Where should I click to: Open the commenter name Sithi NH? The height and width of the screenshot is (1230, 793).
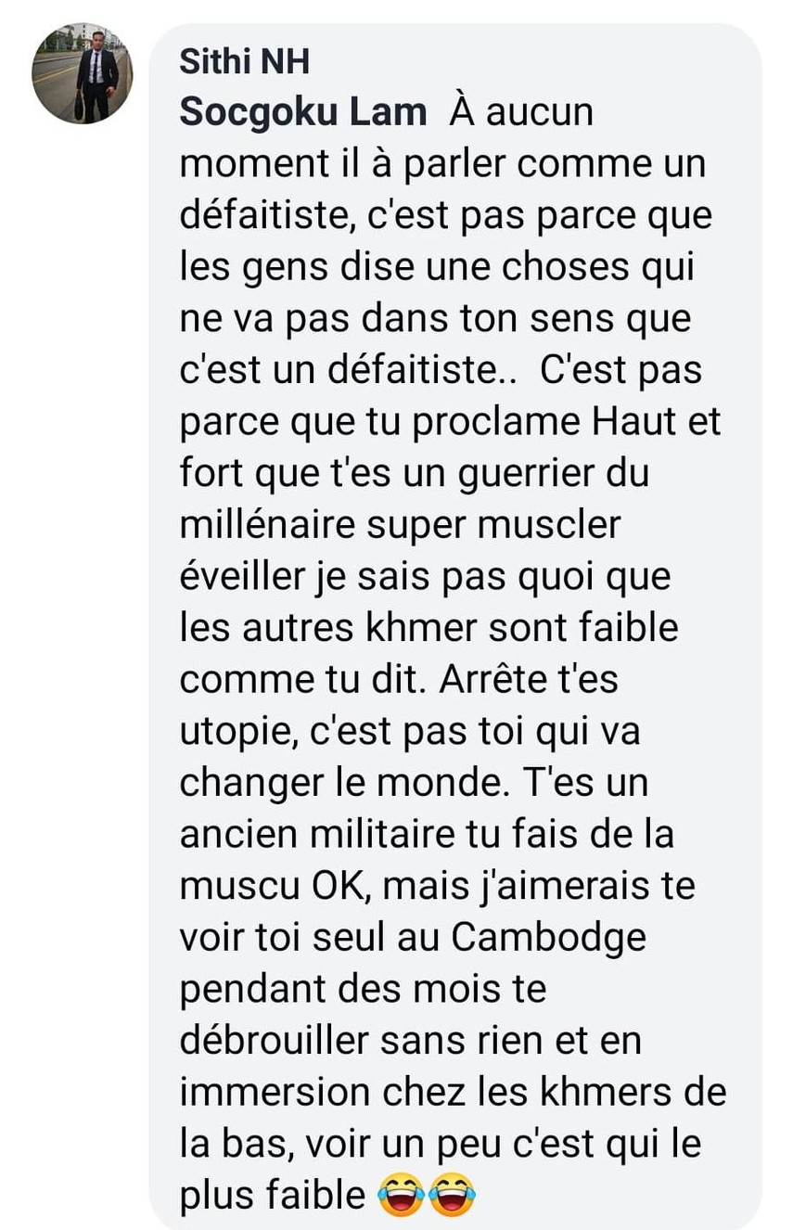coord(244,62)
